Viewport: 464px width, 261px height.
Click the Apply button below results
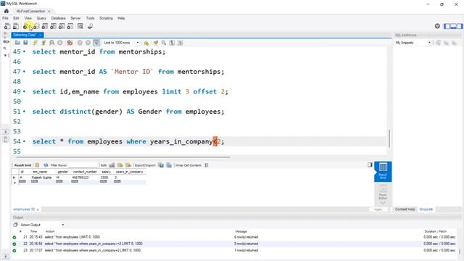tap(378, 210)
